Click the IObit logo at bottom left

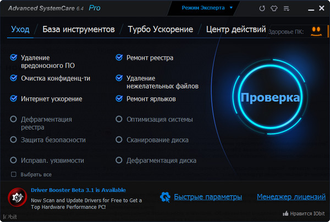pyautogui.click(x=10, y=217)
